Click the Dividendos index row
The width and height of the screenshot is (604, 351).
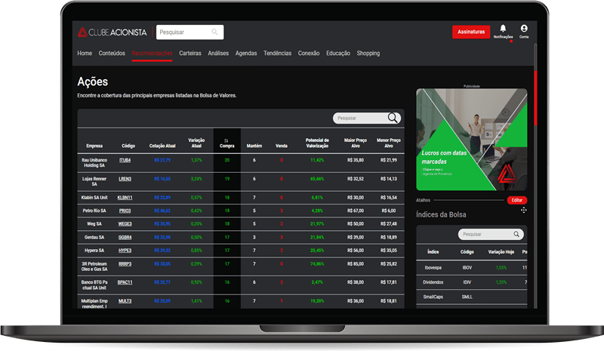point(471,282)
